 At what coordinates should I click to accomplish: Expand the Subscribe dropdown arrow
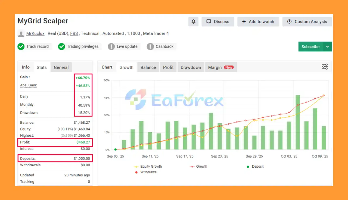327,47
